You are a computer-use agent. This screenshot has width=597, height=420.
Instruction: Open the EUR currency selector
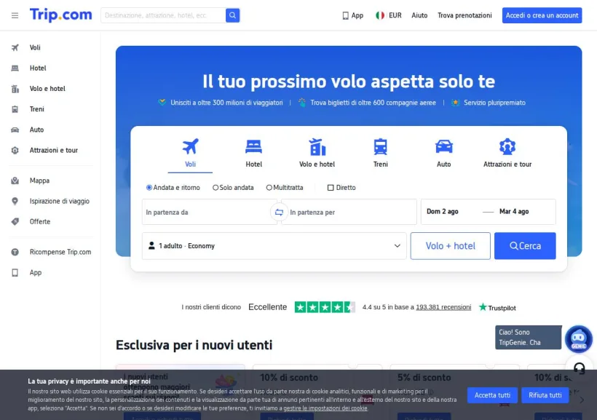(395, 15)
